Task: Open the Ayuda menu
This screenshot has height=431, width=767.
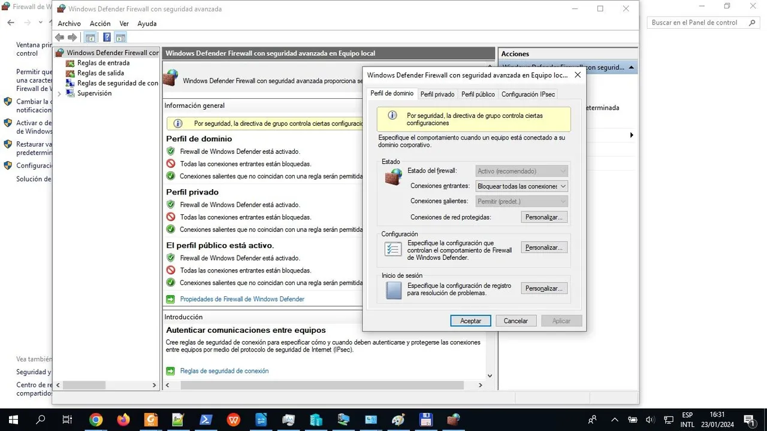Action: [x=147, y=23]
